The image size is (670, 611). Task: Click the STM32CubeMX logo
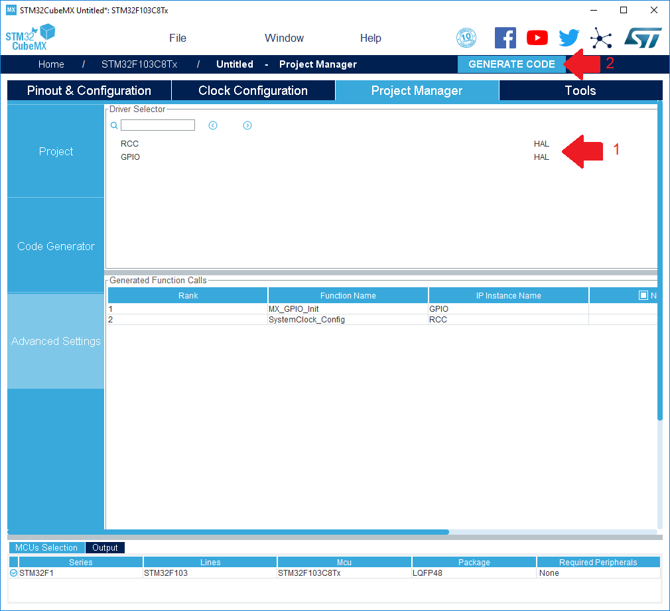31,38
